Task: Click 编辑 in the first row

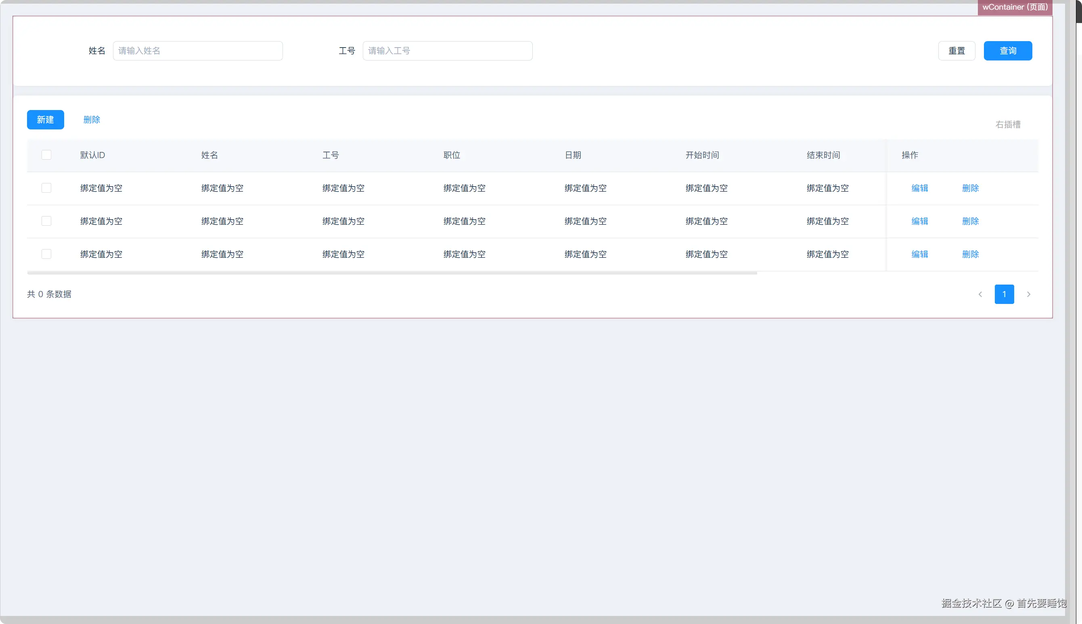Action: point(919,188)
